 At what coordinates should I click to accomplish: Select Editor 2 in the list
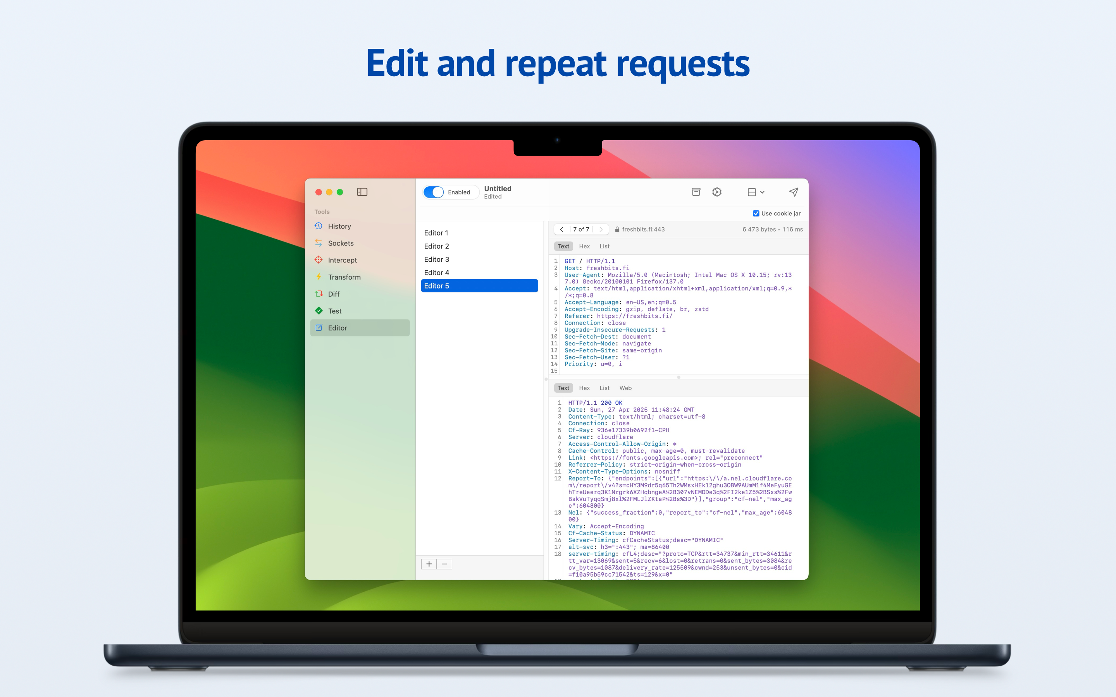click(x=479, y=246)
